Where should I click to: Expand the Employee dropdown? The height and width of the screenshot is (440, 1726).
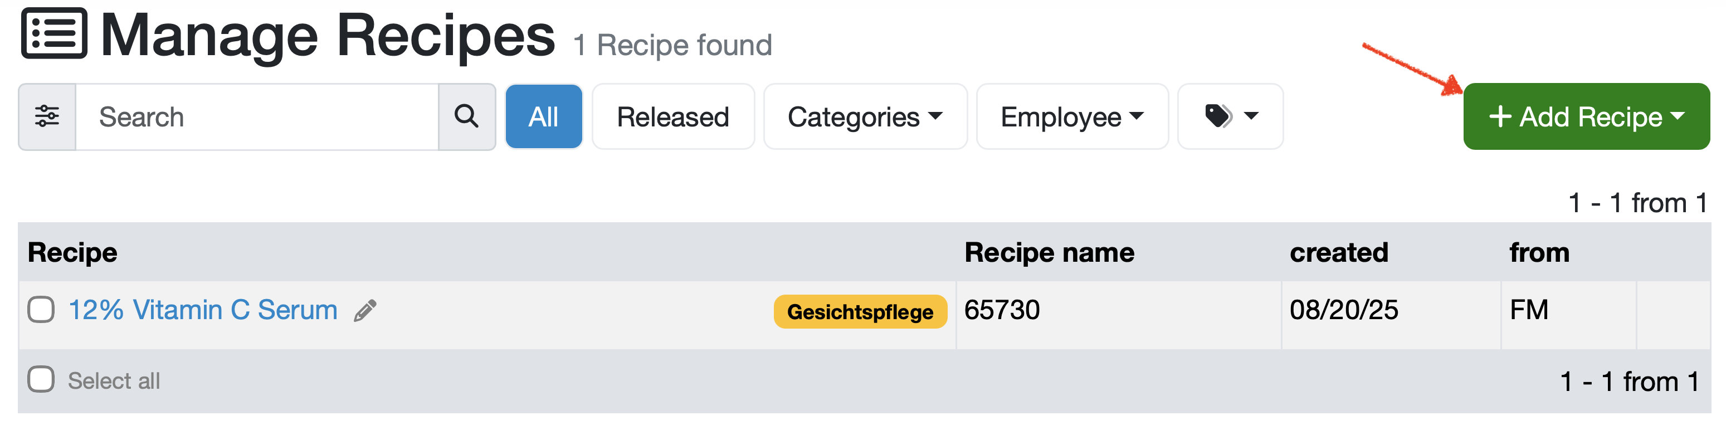click(1072, 116)
